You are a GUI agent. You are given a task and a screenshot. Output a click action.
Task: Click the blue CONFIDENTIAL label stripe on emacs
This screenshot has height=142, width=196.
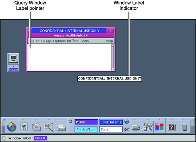click(69, 31)
